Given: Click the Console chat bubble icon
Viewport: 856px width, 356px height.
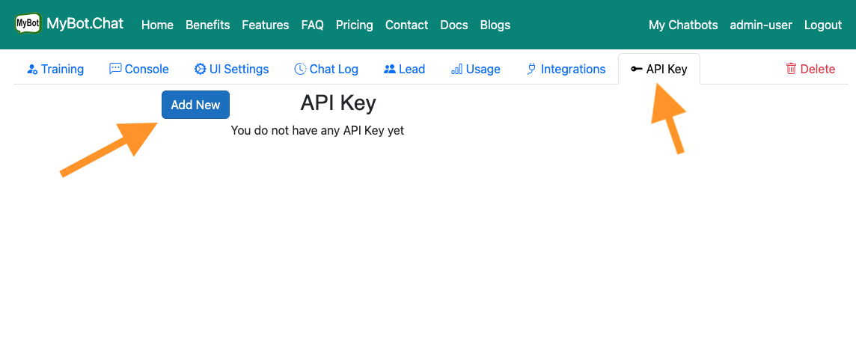Looking at the screenshot, I should pos(115,69).
